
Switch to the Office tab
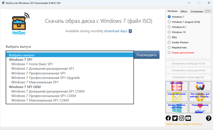[x=184, y=11]
